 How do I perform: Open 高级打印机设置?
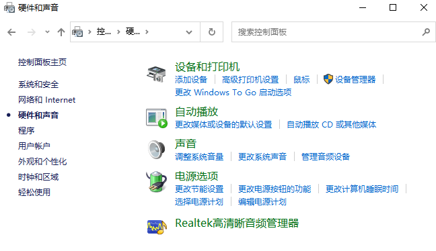(x=250, y=80)
